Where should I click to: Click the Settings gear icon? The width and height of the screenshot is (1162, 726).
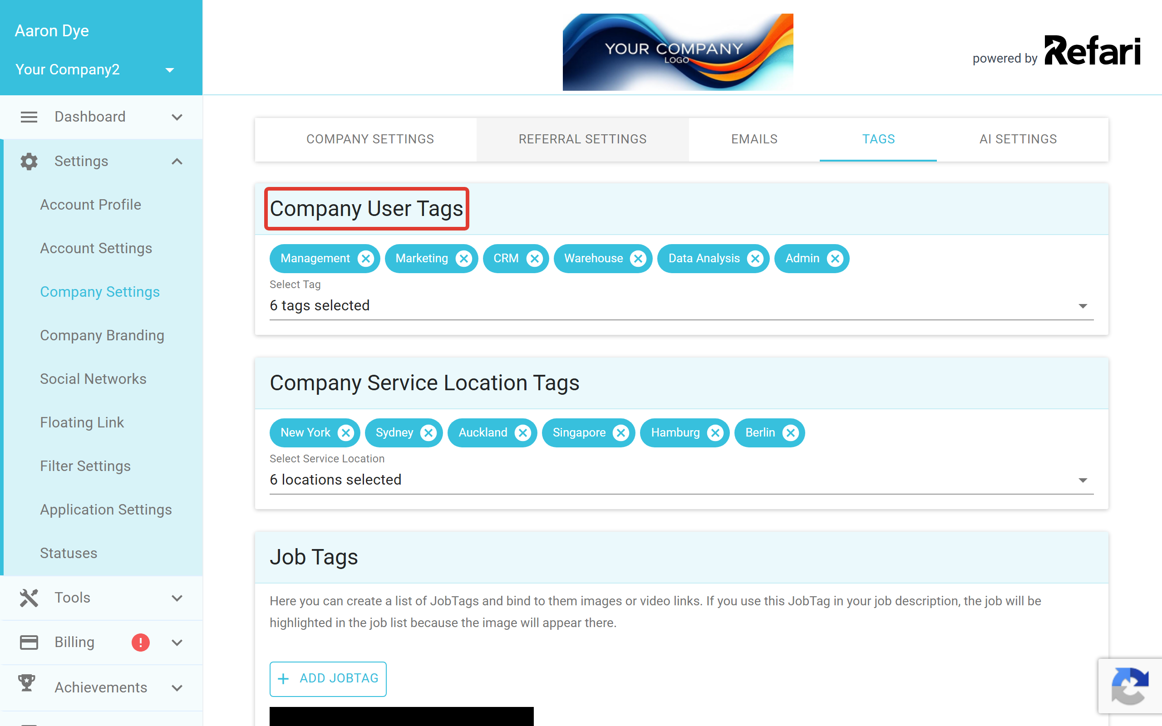[29, 162]
